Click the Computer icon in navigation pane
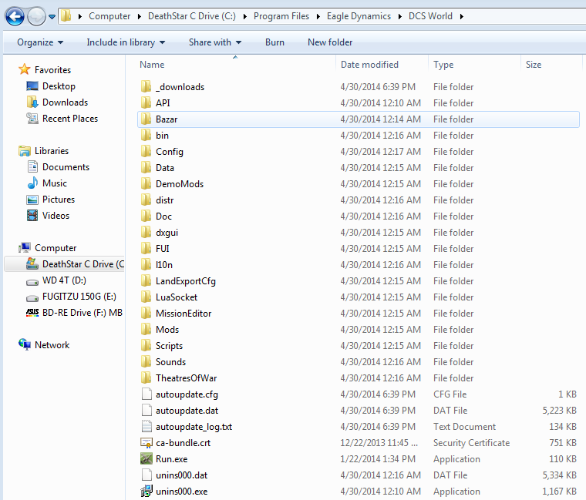 [x=25, y=247]
